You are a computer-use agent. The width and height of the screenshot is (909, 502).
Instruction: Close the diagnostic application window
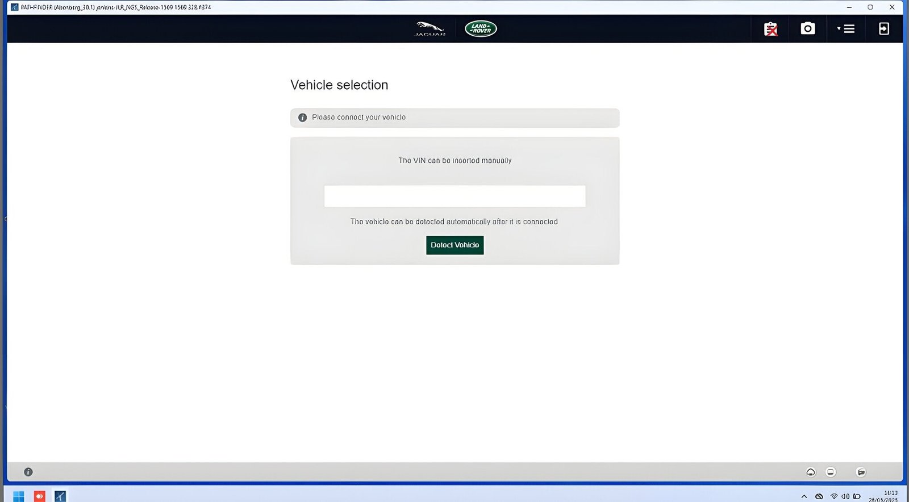892,7
